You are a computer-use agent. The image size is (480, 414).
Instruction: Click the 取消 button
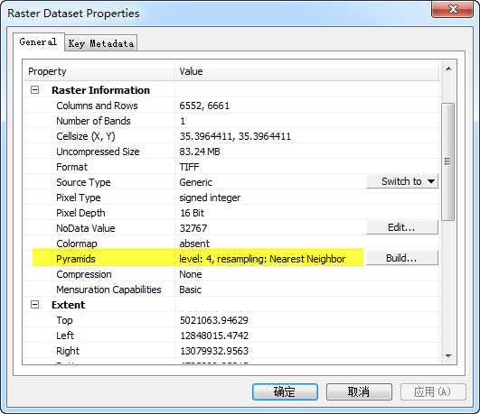click(359, 391)
